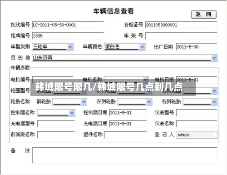227x175 pixels.
Task: Click the 车辆信息查看 title text
Action: click(113, 11)
